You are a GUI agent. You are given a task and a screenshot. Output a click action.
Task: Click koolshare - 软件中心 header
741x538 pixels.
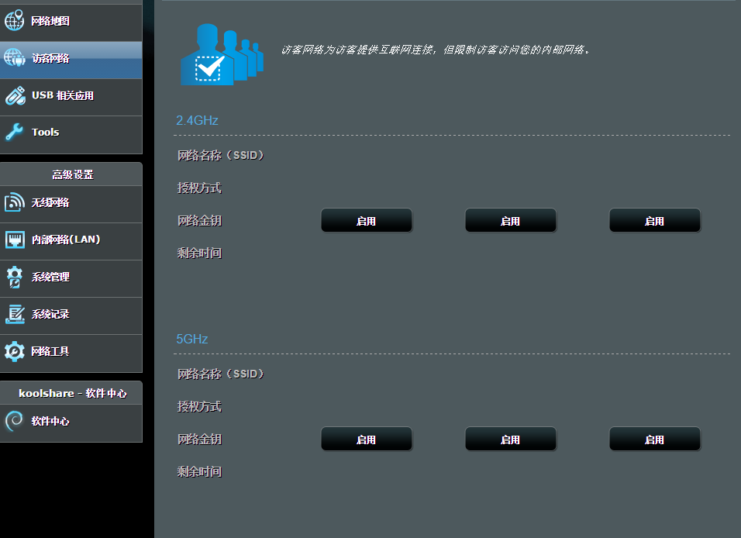coord(72,393)
